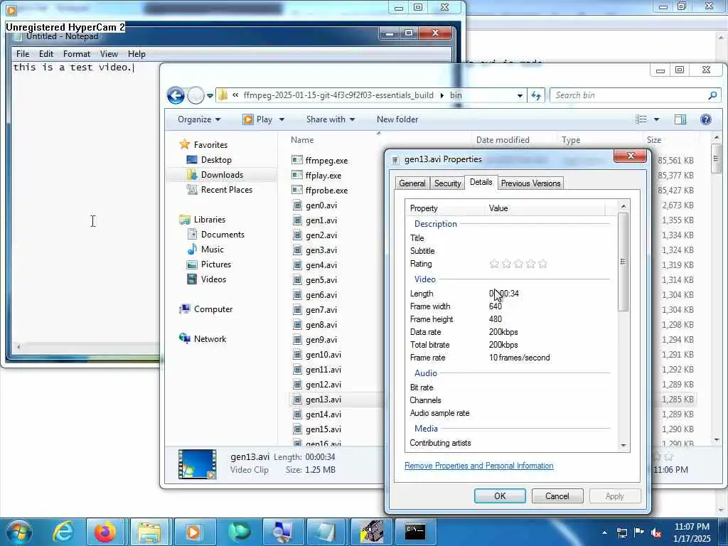Image resolution: width=728 pixels, height=546 pixels.
Task: Click OK in gen13.avi Properties
Action: (500, 496)
